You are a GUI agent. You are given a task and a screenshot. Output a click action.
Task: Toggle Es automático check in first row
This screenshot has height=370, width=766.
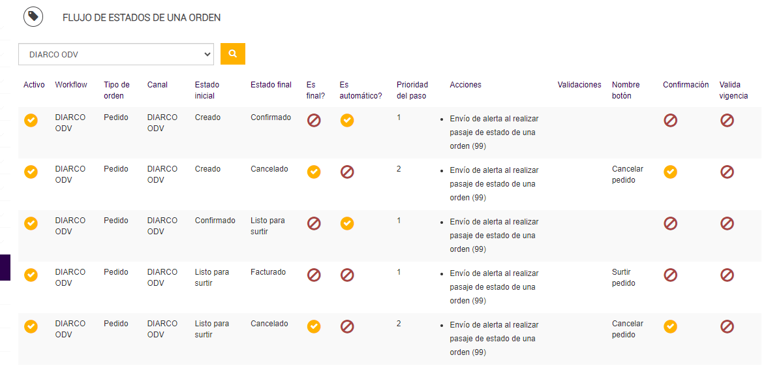(347, 120)
